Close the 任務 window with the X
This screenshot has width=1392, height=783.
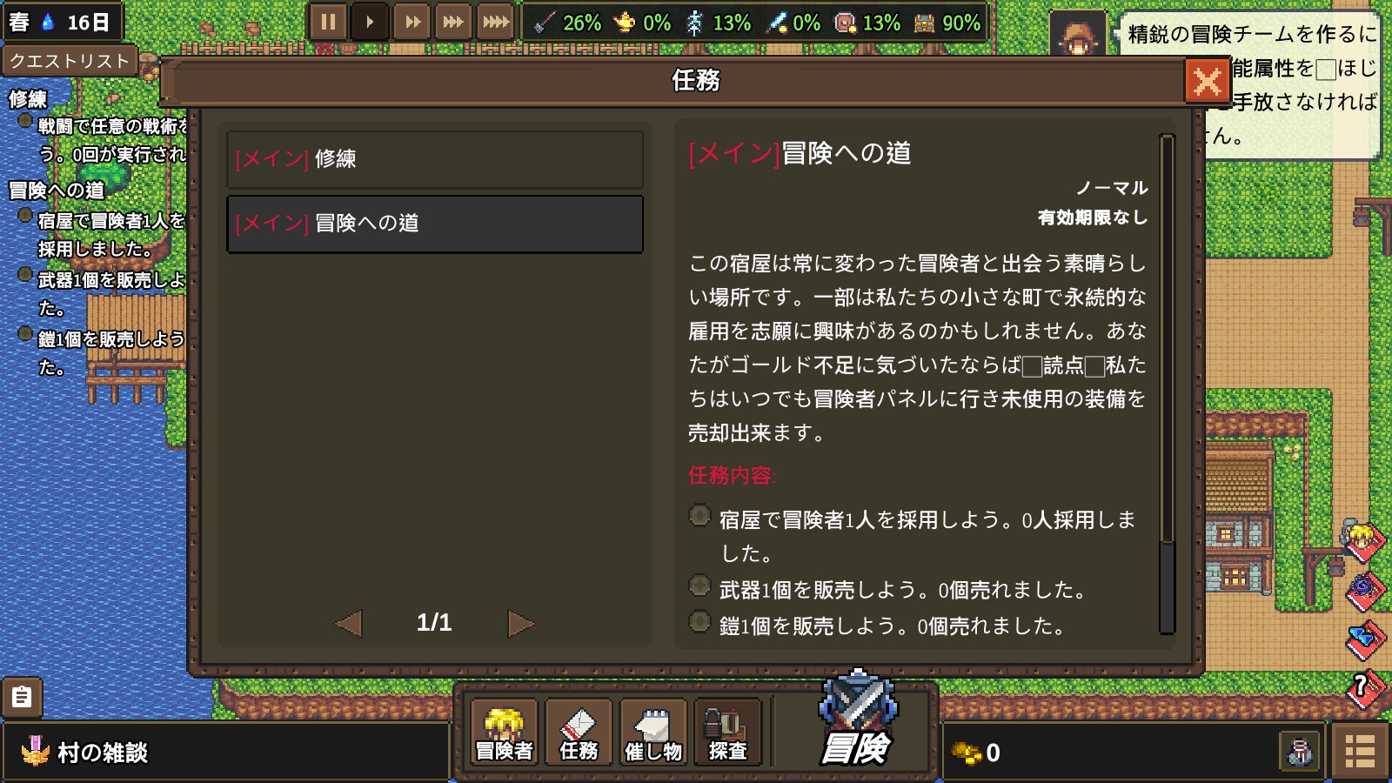1207,83
